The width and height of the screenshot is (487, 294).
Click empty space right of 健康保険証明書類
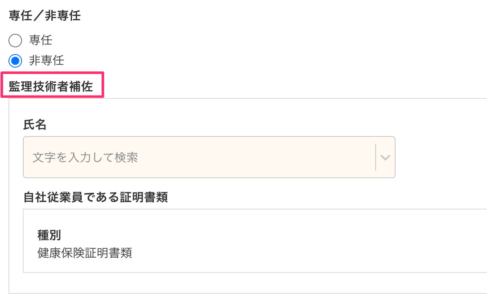296,253
